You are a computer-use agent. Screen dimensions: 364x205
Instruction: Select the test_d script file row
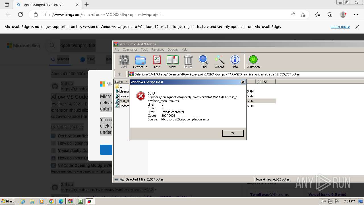[122, 101]
